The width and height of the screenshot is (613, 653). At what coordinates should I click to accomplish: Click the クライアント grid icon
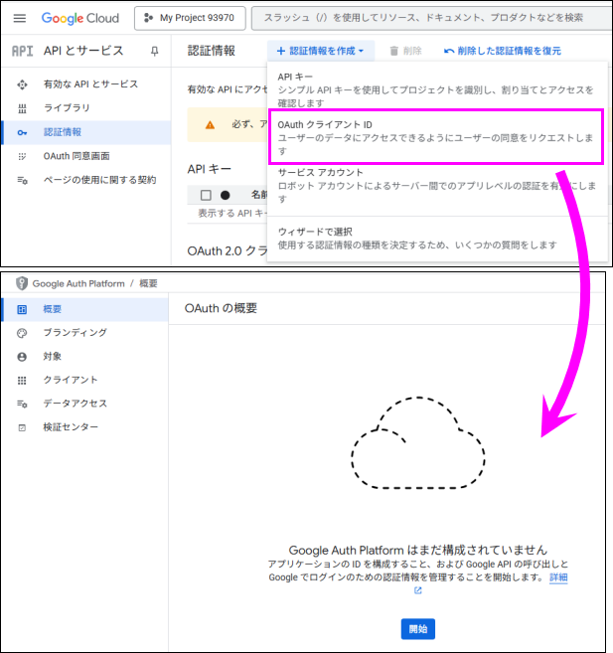click(x=22, y=381)
